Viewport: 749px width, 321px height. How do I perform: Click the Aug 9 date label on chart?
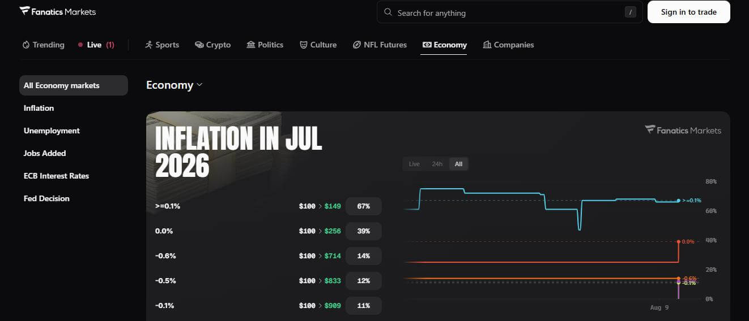click(659, 307)
